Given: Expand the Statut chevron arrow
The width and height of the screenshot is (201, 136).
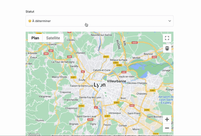Looking at the screenshot, I should click(x=169, y=21).
